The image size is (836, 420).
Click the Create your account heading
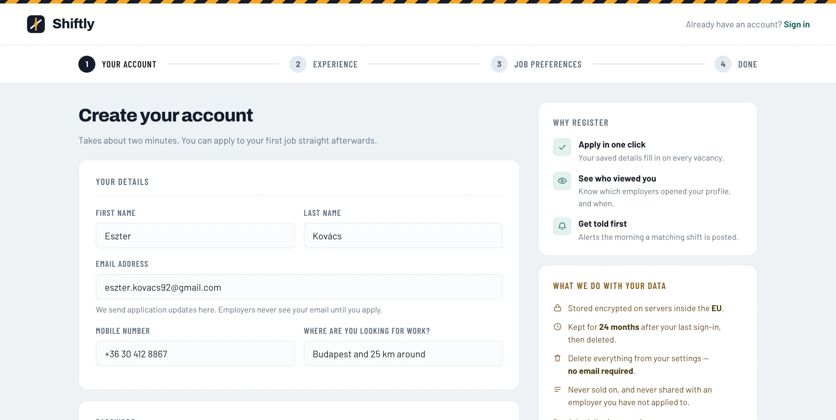(165, 115)
